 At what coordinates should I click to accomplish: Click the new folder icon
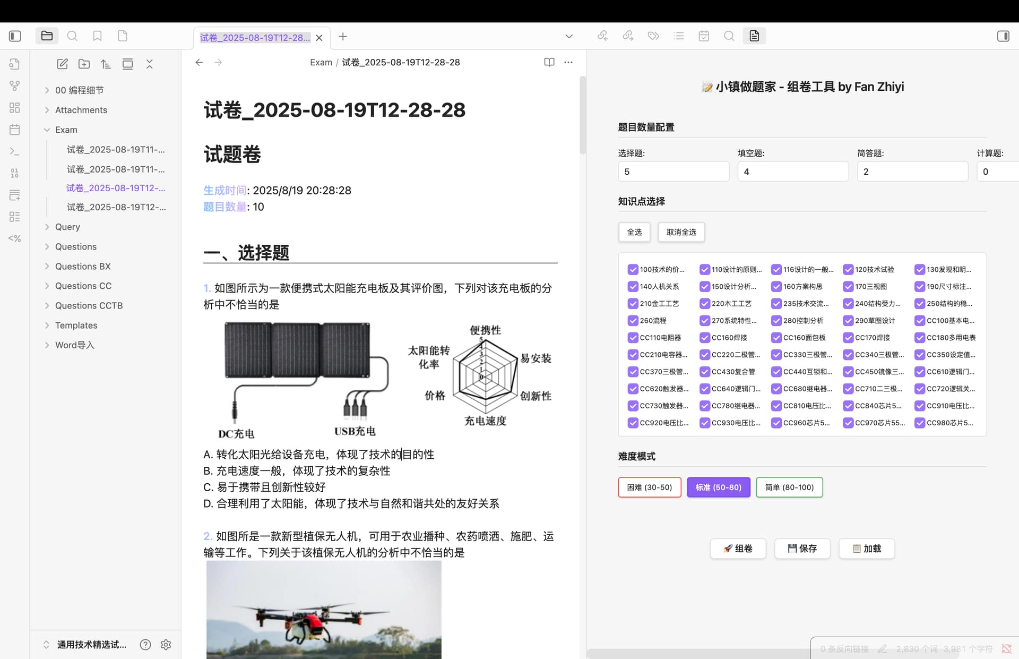[84, 64]
